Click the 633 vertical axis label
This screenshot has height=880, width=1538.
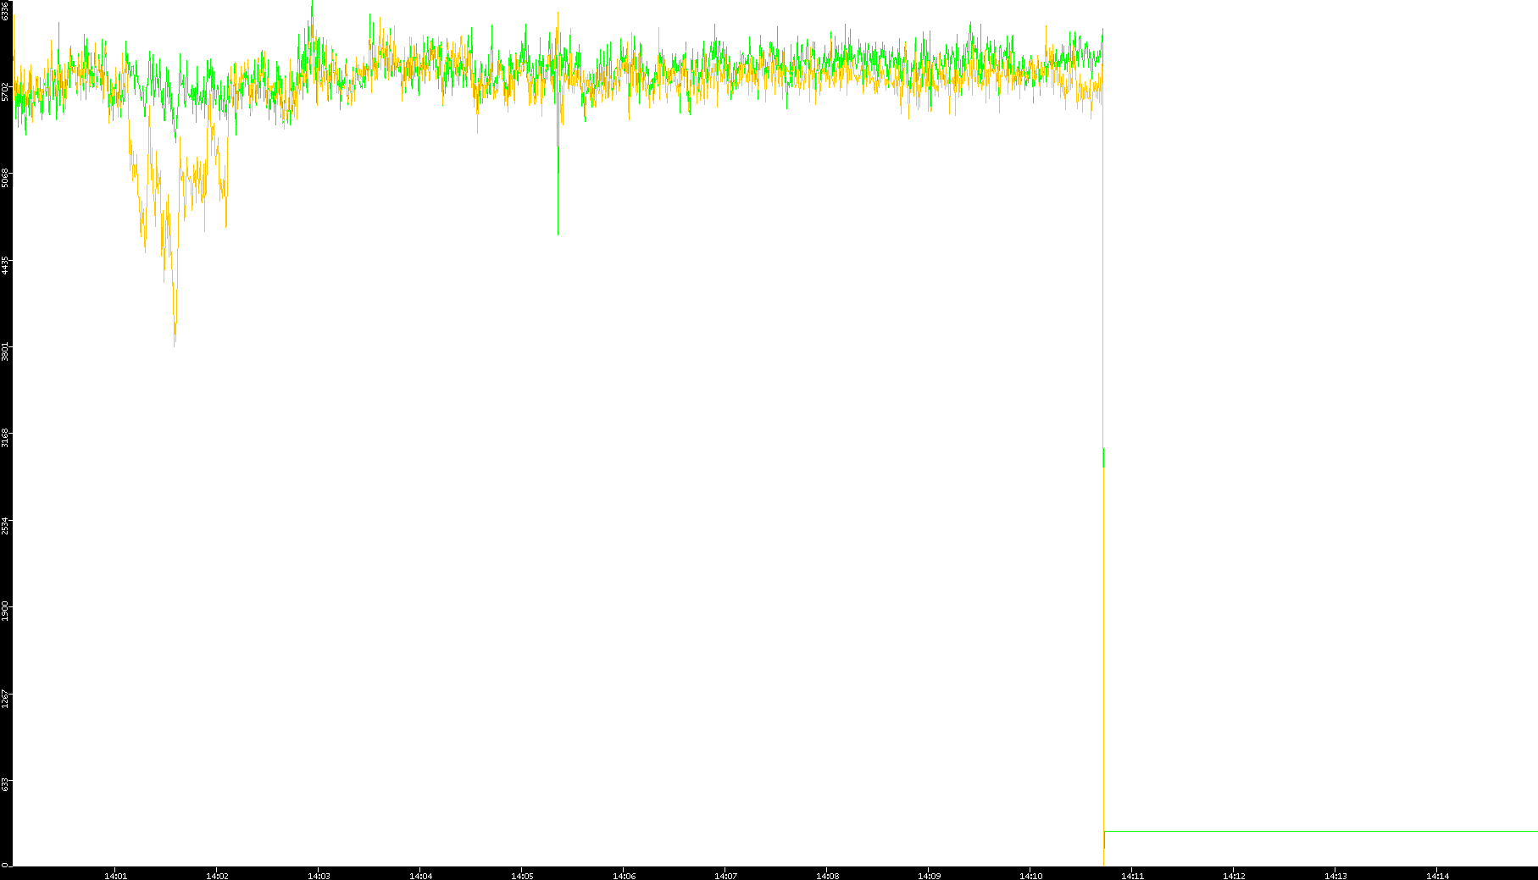tap(5, 784)
